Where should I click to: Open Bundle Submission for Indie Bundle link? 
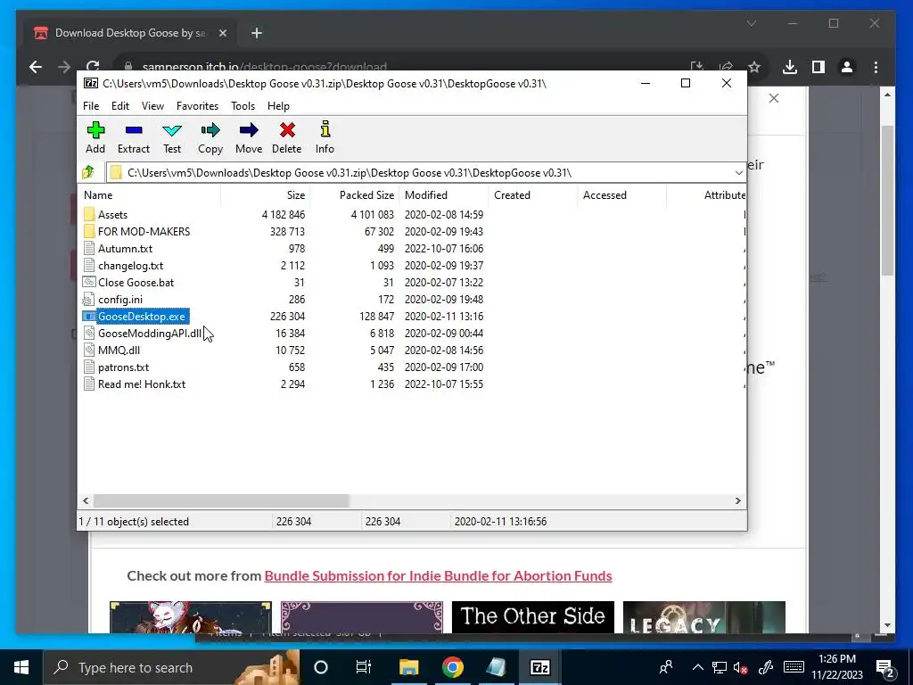438,575
